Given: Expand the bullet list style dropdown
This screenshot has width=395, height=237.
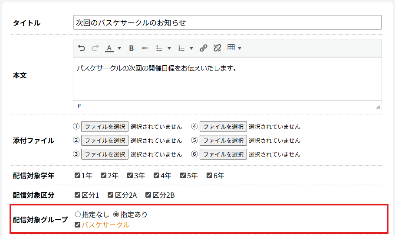Looking at the screenshot, I should [169, 48].
